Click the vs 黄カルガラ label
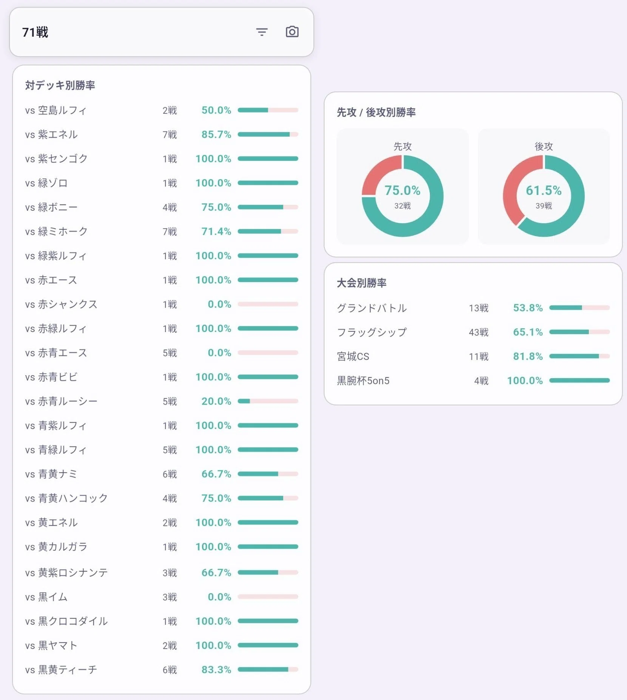The width and height of the screenshot is (627, 700). coord(56,547)
